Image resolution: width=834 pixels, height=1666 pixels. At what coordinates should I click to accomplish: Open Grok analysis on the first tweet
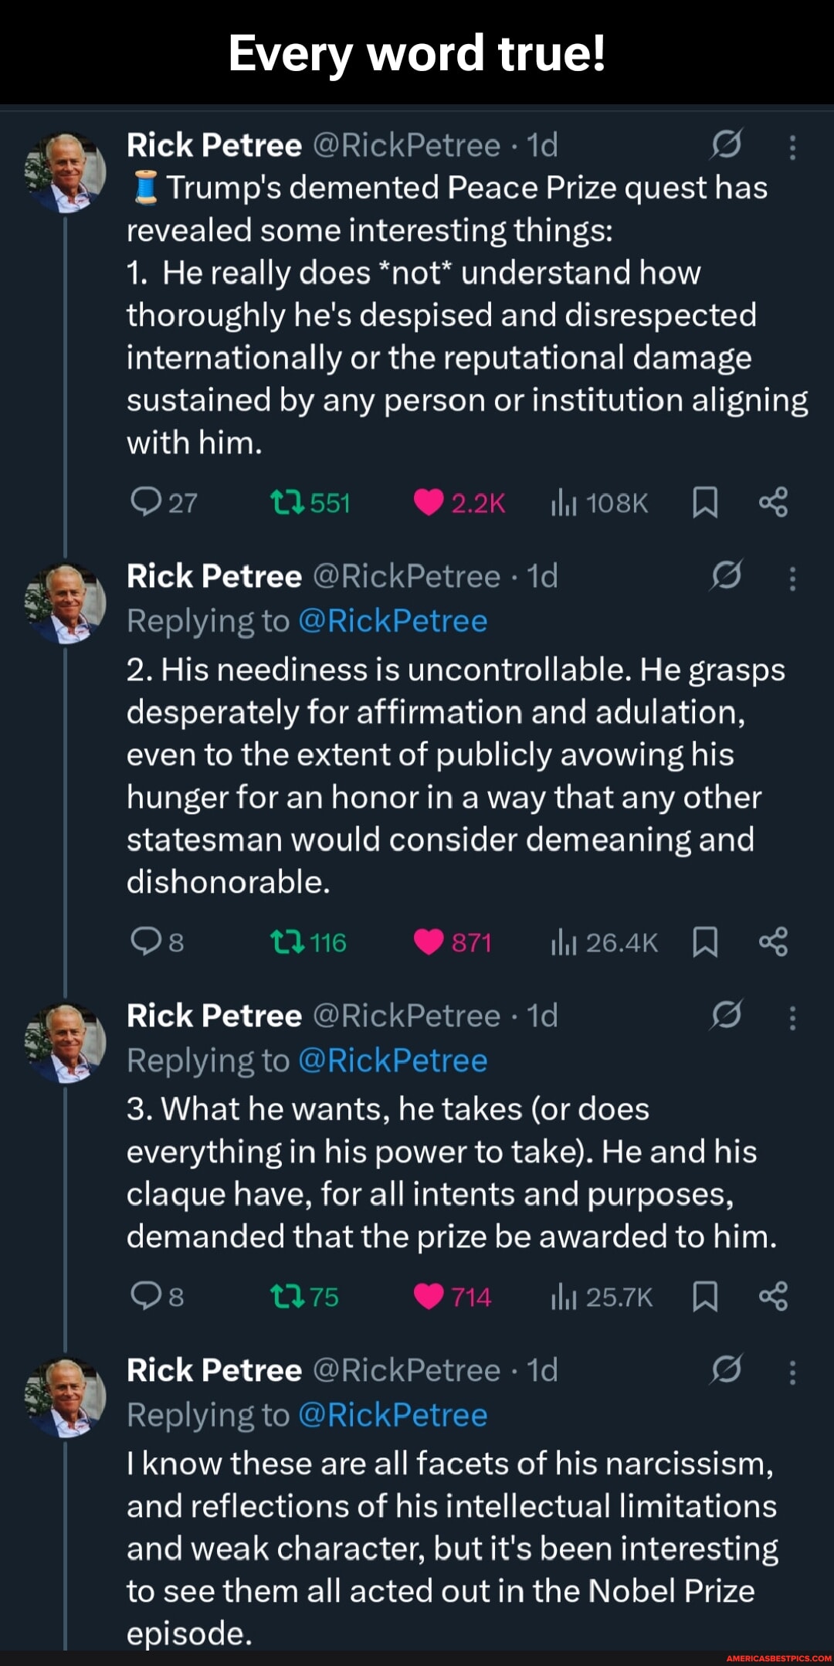[727, 145]
